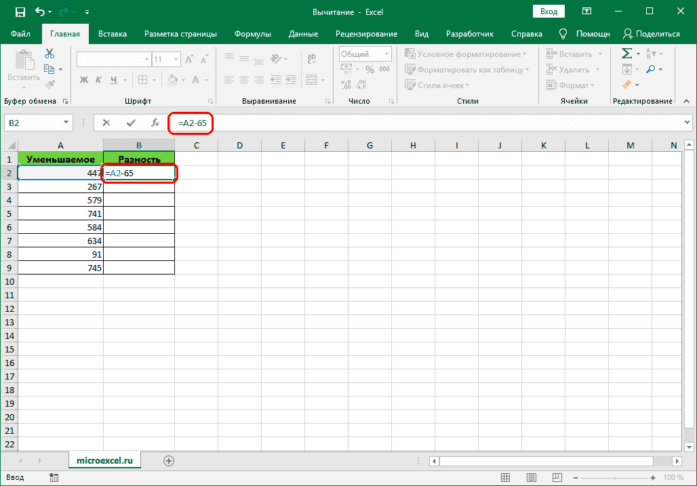Switch to Normal view in status bar
The height and width of the screenshot is (486, 697).
click(x=507, y=478)
